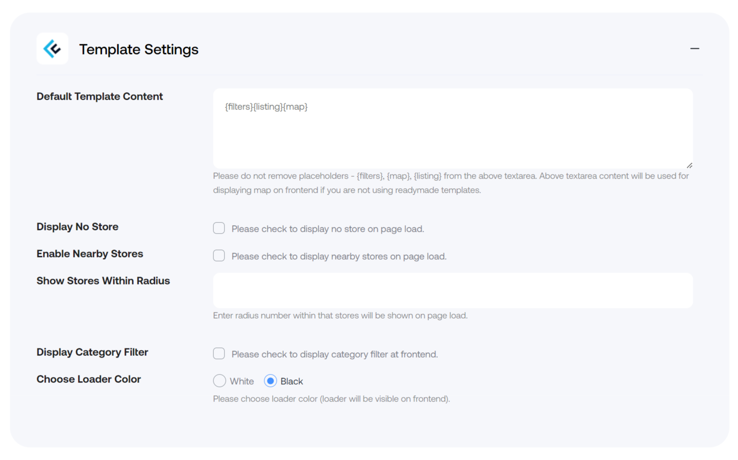Click the "Please choose loader color" help text
738x460 pixels.
(331, 399)
